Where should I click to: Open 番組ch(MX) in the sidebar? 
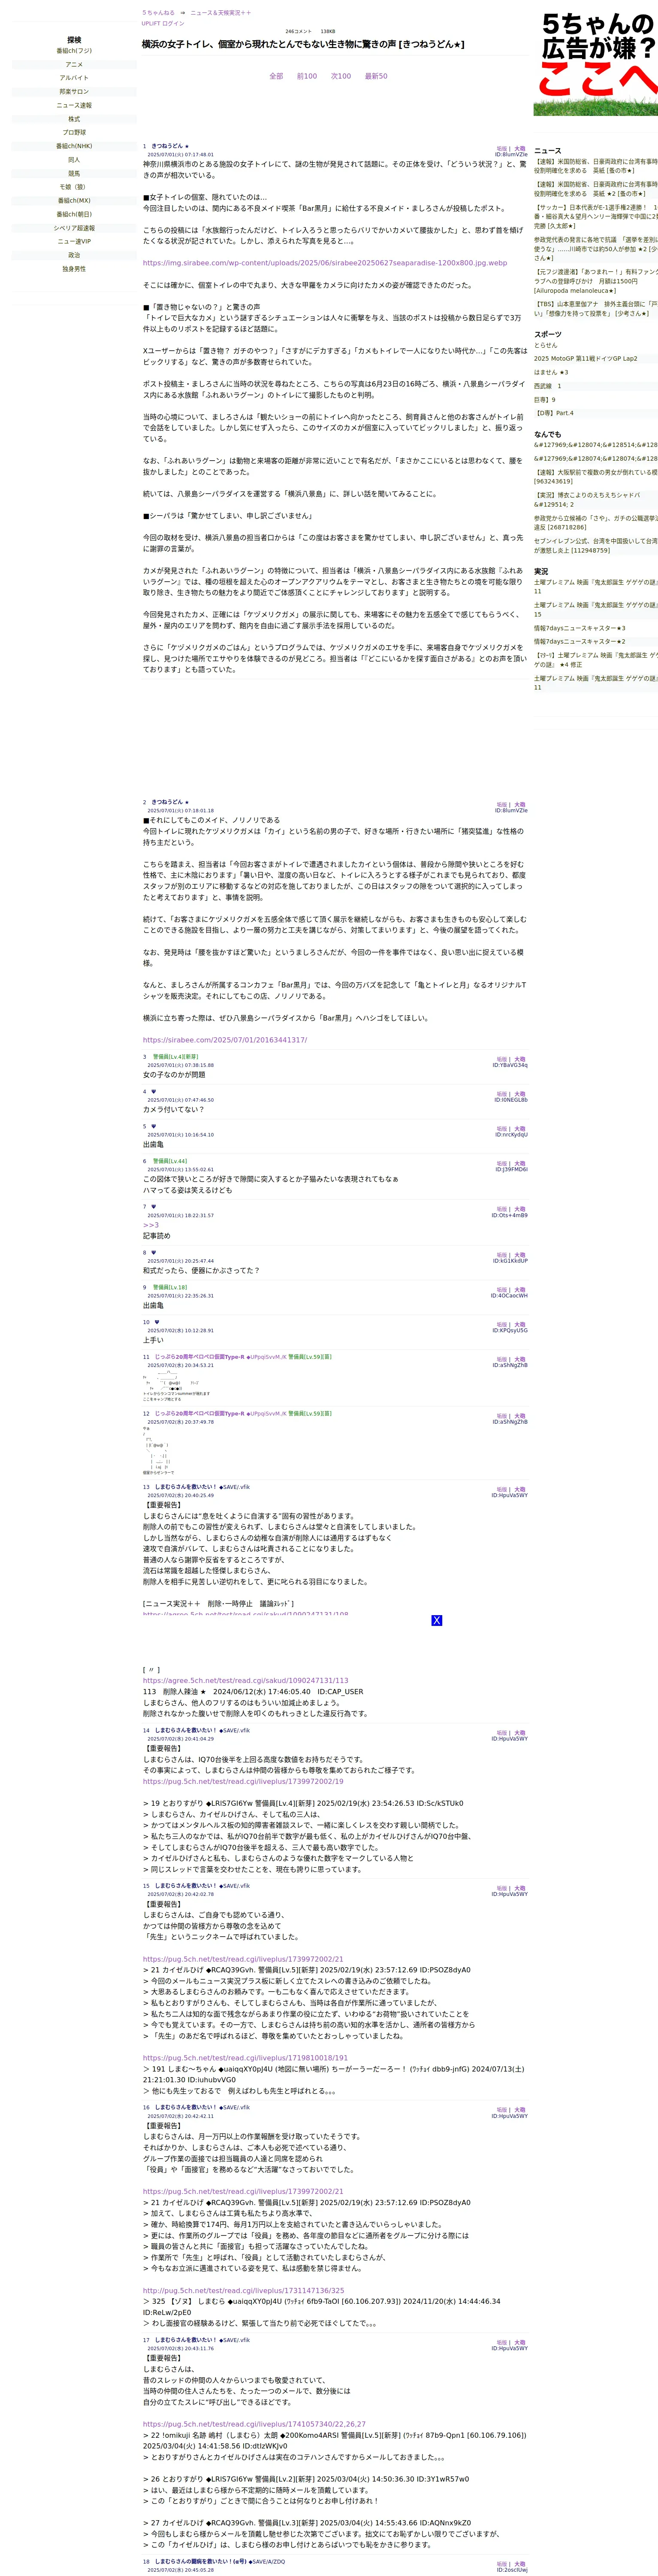(x=74, y=201)
